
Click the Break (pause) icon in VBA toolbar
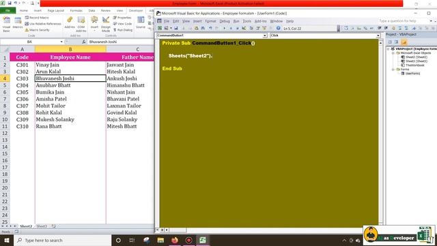click(231, 28)
